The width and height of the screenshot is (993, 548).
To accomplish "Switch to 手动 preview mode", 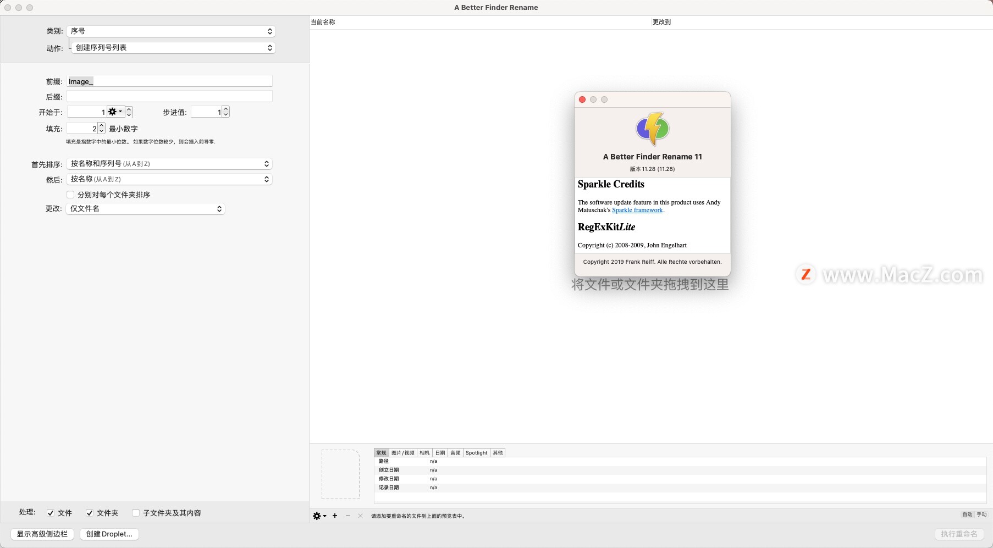I will click(981, 514).
